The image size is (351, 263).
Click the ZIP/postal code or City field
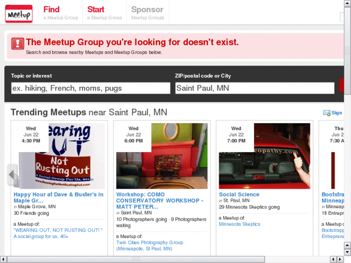tap(254, 88)
